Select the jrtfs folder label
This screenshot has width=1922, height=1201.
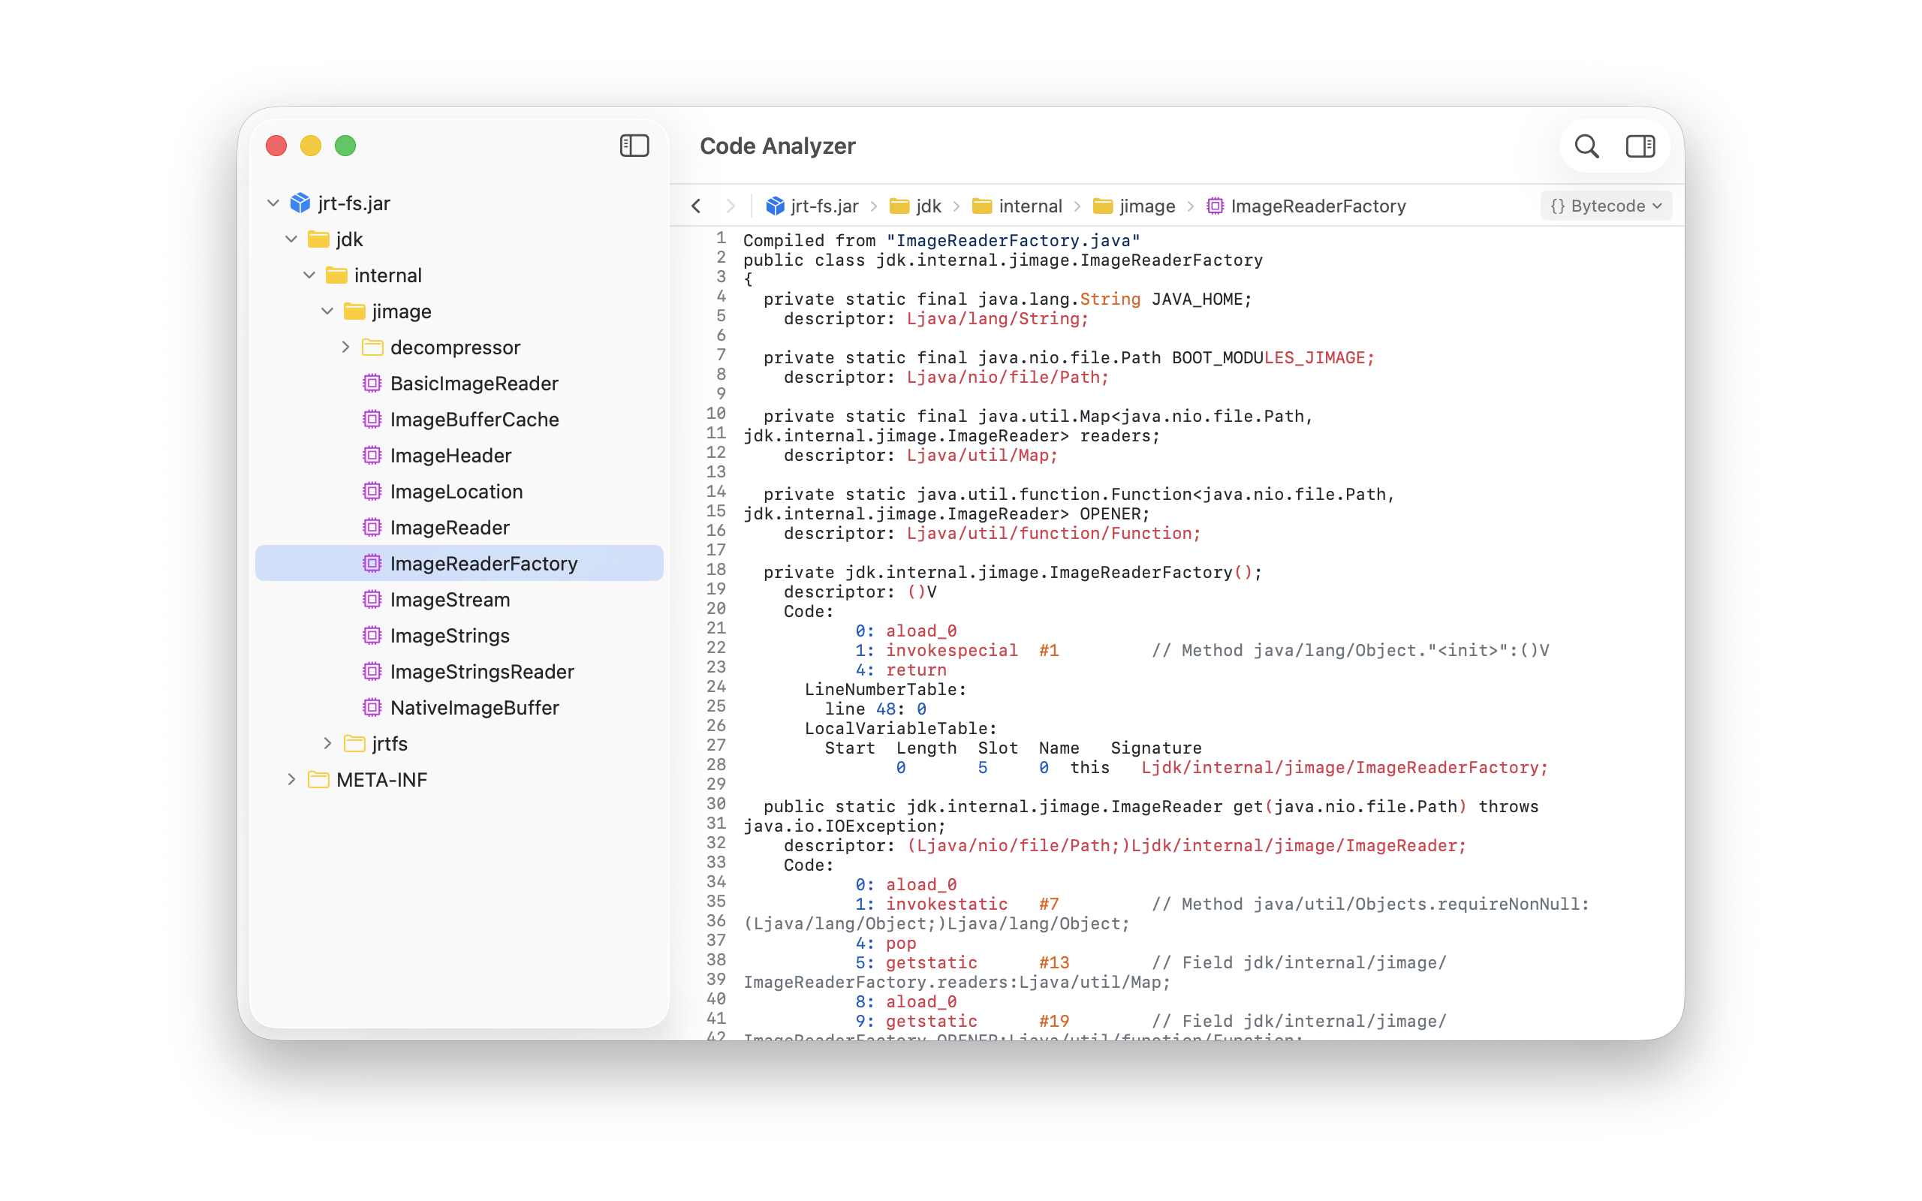(389, 743)
